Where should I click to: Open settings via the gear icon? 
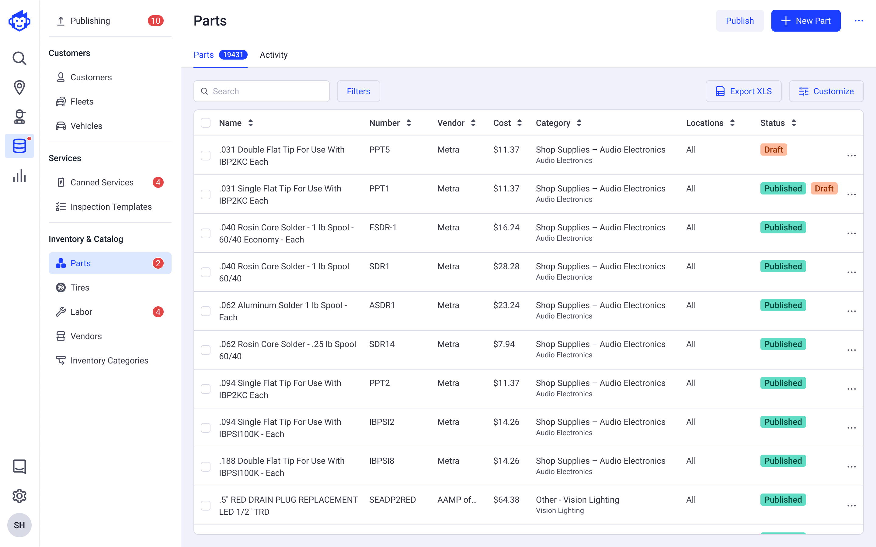[19, 496]
